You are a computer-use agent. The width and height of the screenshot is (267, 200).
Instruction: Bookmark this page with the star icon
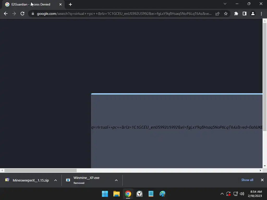click(226, 14)
